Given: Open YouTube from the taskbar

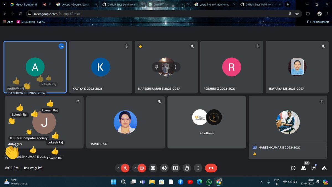Looking at the screenshot, I should pos(190,182).
